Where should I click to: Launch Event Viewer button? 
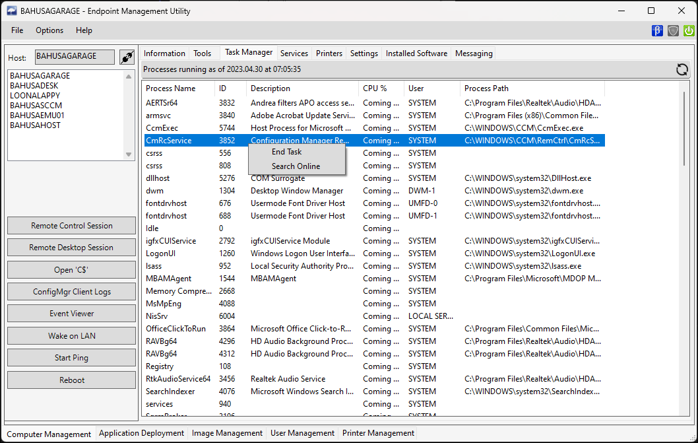click(72, 314)
